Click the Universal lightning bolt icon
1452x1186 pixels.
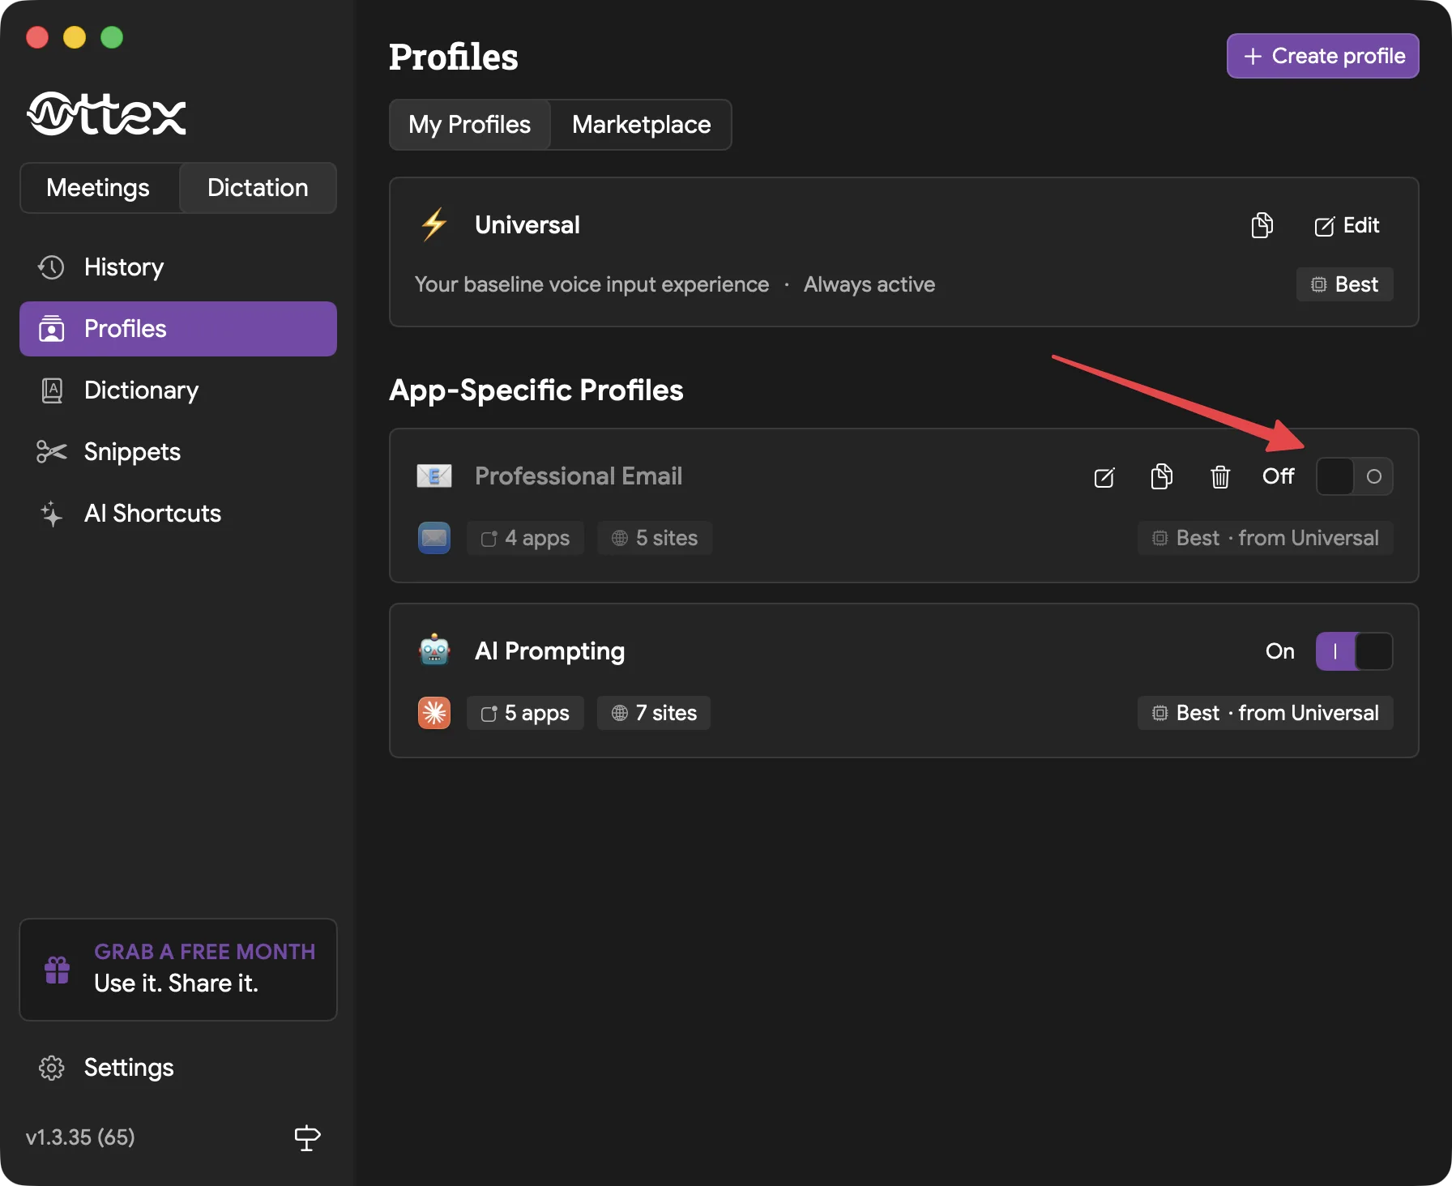pos(434,224)
